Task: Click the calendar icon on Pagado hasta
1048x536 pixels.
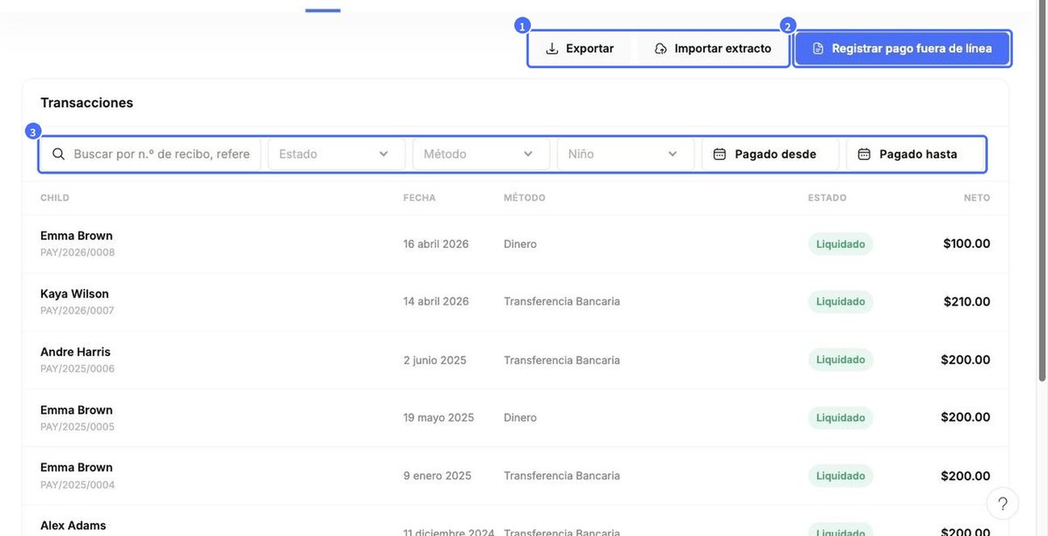Action: pyautogui.click(x=864, y=155)
